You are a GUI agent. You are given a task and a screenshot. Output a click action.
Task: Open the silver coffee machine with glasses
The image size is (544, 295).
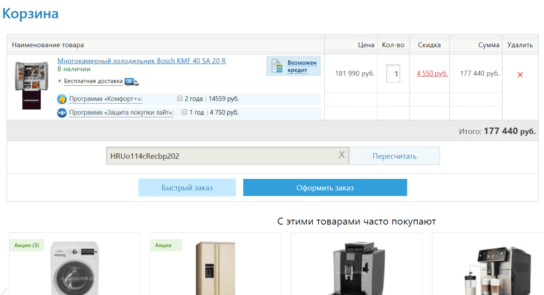click(x=497, y=271)
